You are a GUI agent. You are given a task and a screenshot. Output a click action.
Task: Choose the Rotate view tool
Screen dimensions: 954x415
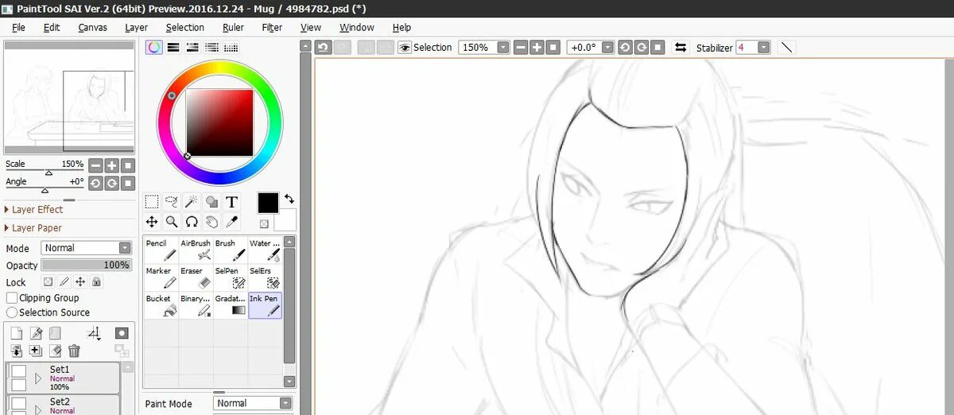pos(192,222)
